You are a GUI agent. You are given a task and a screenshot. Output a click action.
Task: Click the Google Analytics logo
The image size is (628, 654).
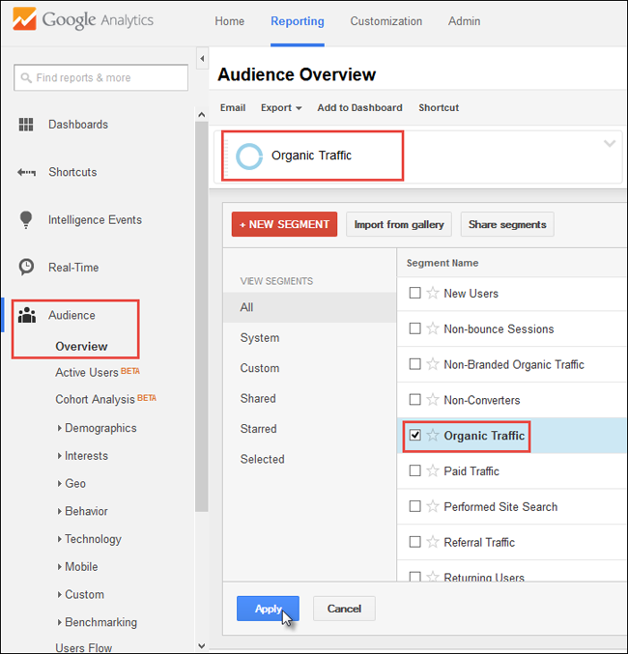click(x=85, y=20)
